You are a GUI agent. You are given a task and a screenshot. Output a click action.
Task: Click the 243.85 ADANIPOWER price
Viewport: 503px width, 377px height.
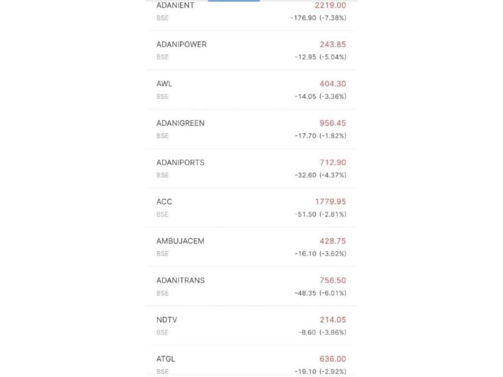tap(333, 44)
